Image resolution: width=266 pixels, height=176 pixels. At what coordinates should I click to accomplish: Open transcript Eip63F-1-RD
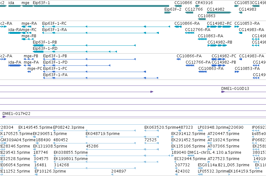tap(75, 52)
